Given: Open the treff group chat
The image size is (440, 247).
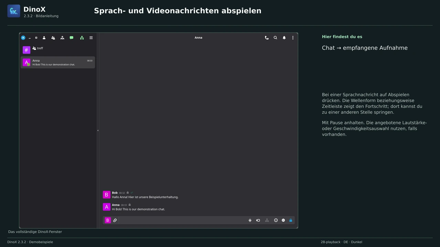Looking at the screenshot, I should coord(58,50).
